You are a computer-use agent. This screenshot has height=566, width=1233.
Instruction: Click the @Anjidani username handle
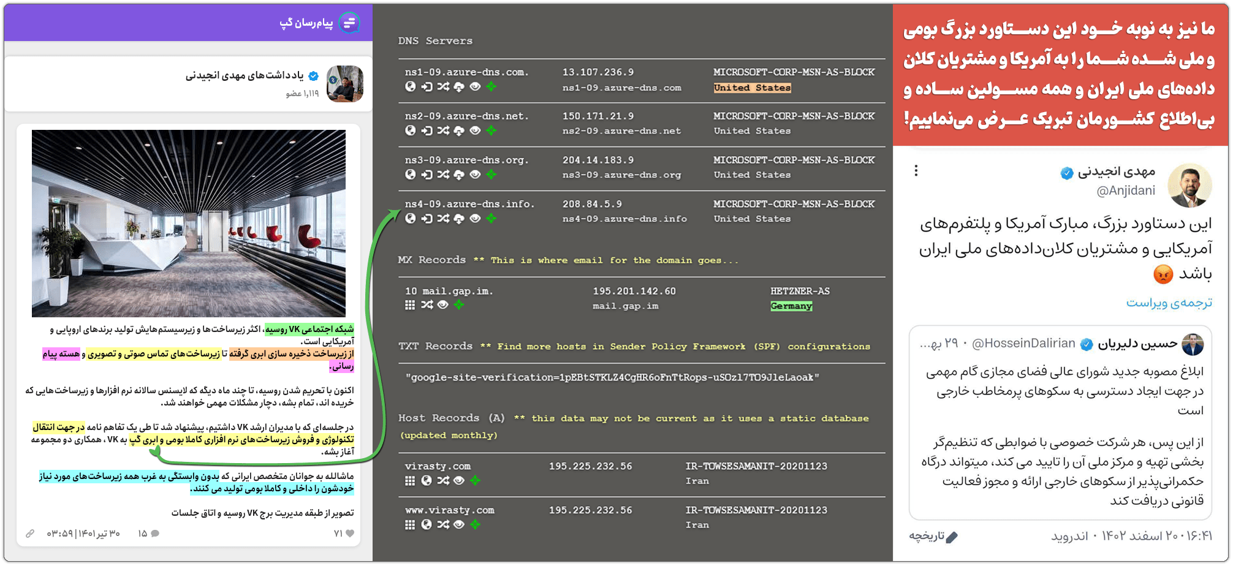point(1125,191)
